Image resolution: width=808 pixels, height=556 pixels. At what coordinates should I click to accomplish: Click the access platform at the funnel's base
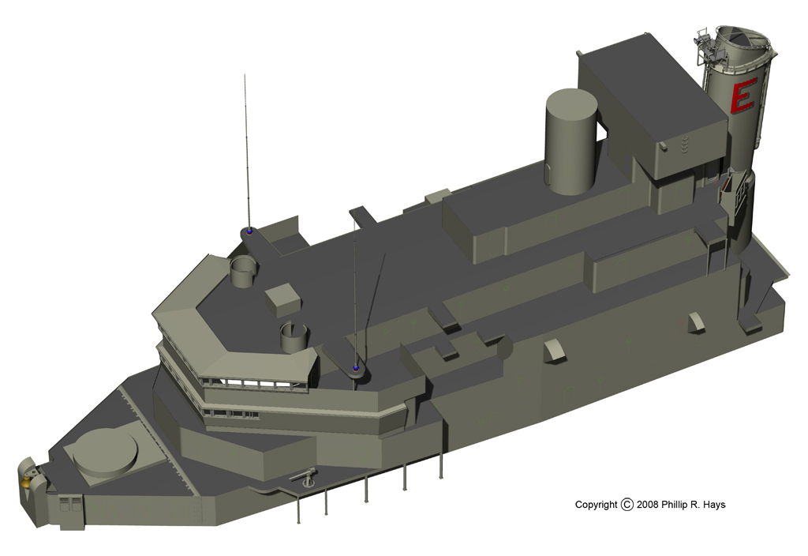[732, 188]
